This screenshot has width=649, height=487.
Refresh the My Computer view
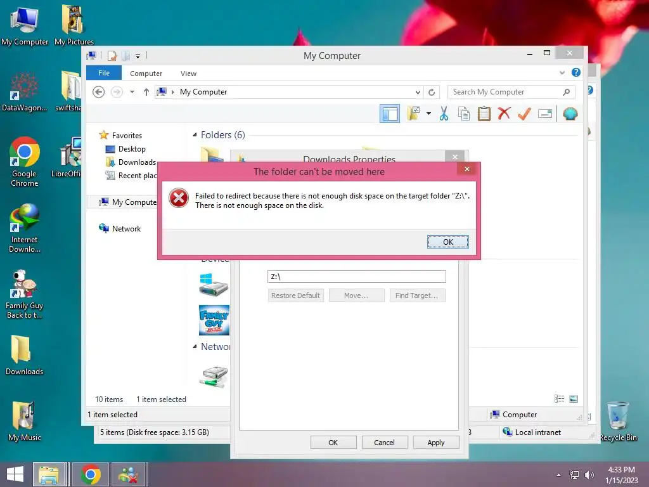click(x=432, y=92)
